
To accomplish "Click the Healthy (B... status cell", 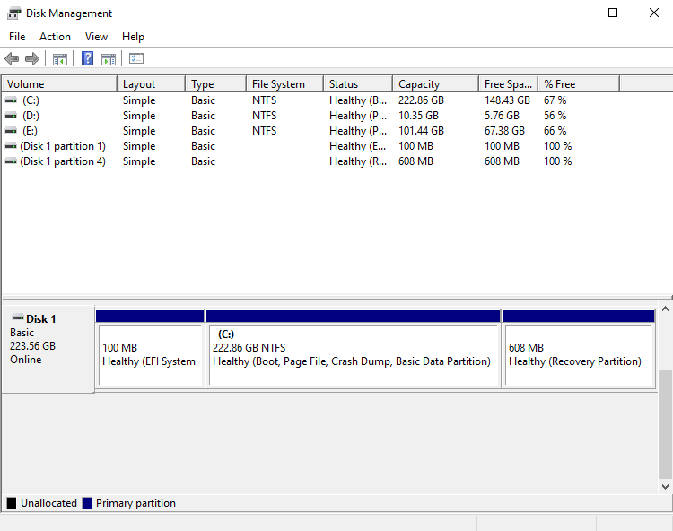I will [358, 100].
